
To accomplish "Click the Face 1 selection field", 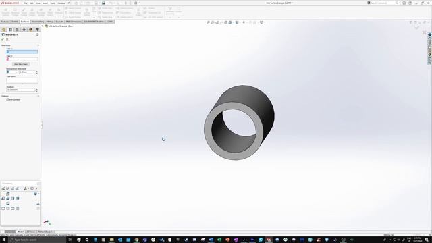I will pyautogui.click(x=22, y=52).
